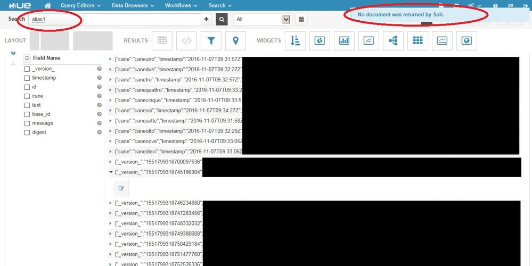This screenshot has width=532, height=266.
Task: Add the filter bar widget
Action: [211, 40]
